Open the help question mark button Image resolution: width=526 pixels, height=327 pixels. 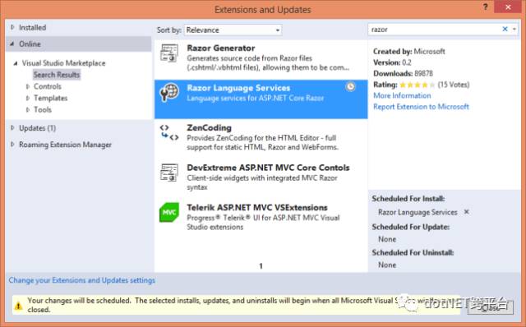coord(486,7)
